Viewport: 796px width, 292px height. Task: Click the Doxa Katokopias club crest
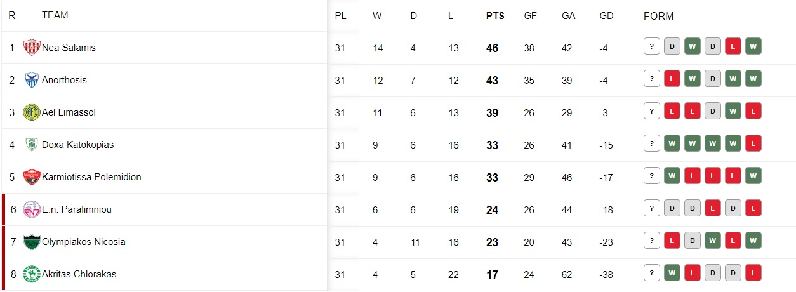coord(32,145)
